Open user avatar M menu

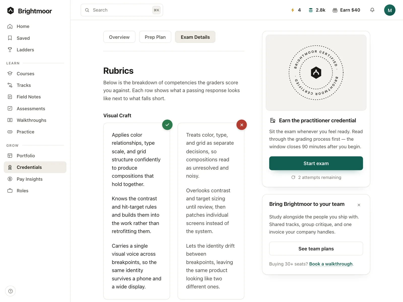click(x=390, y=10)
